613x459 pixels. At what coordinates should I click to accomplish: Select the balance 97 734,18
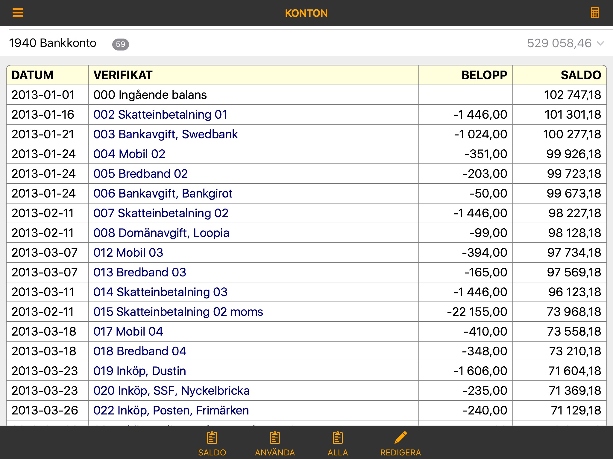pos(574,253)
